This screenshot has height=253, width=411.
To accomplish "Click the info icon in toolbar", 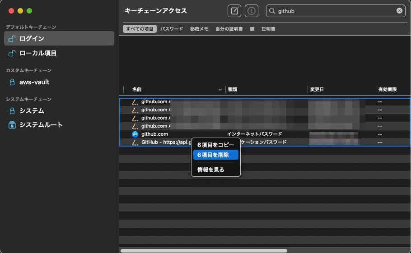I will click(252, 11).
